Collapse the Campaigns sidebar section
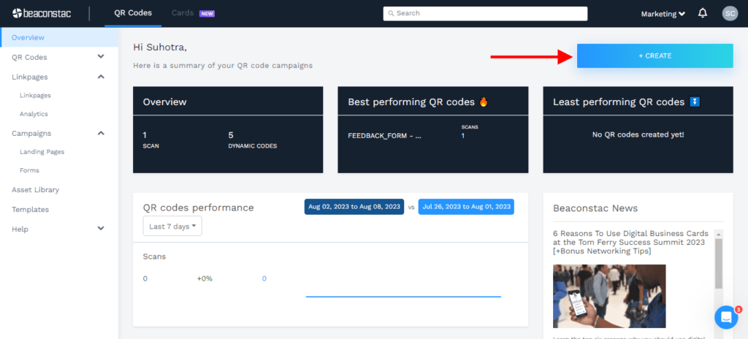Viewport: 748px width, 339px height. 101,133
